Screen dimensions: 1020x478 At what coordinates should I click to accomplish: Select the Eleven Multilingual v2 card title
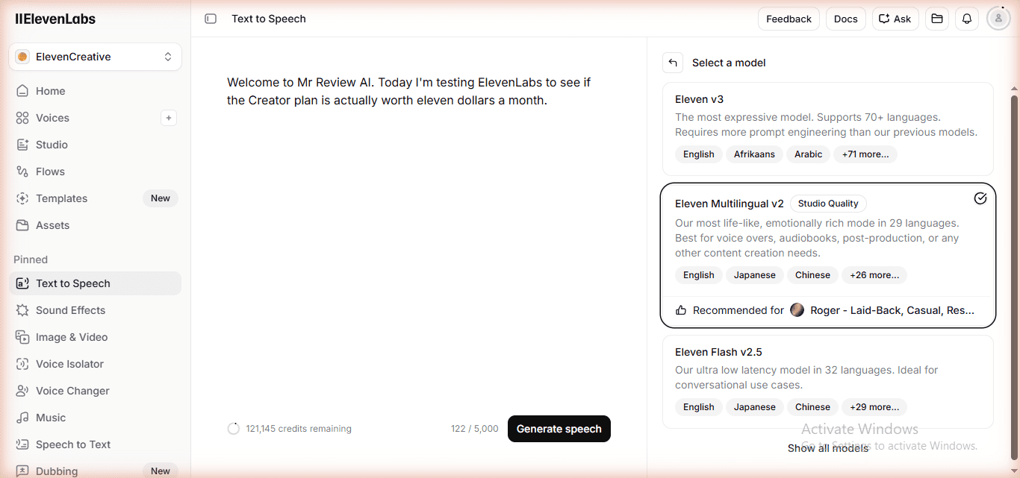pyautogui.click(x=730, y=204)
